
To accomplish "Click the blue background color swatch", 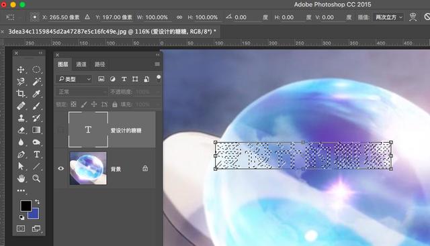I will (x=35, y=214).
